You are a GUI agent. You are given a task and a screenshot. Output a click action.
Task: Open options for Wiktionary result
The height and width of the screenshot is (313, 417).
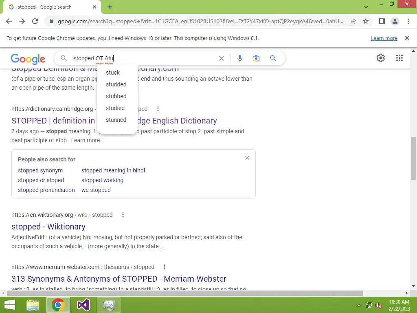tap(123, 215)
